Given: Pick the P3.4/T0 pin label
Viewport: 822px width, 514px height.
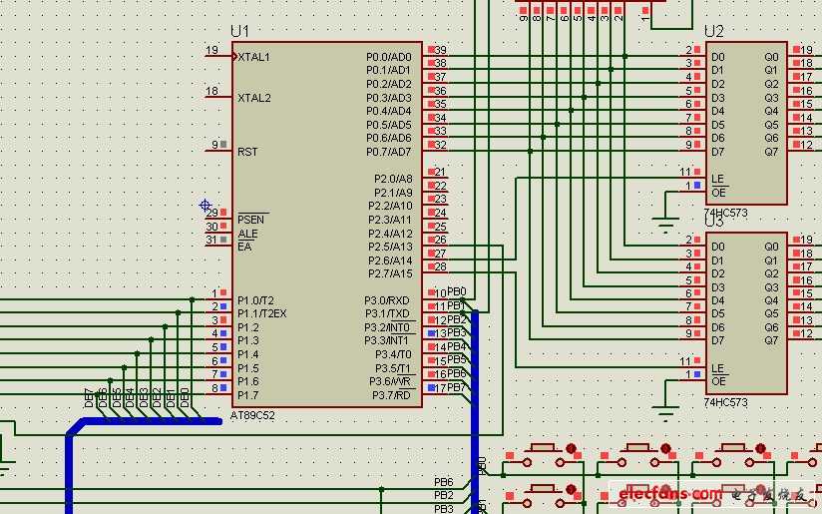Looking at the screenshot, I should click(x=393, y=354).
